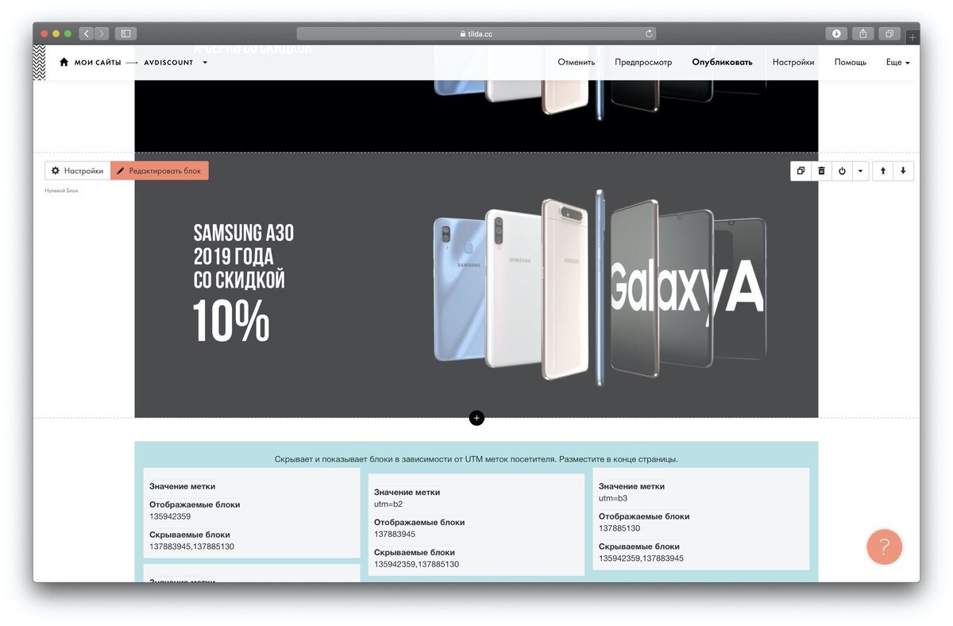The height and width of the screenshot is (626, 953).
Task: Toggle the Safari sidebar button
Action: tap(125, 33)
